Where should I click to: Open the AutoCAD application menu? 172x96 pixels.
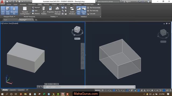tap(2, 2)
